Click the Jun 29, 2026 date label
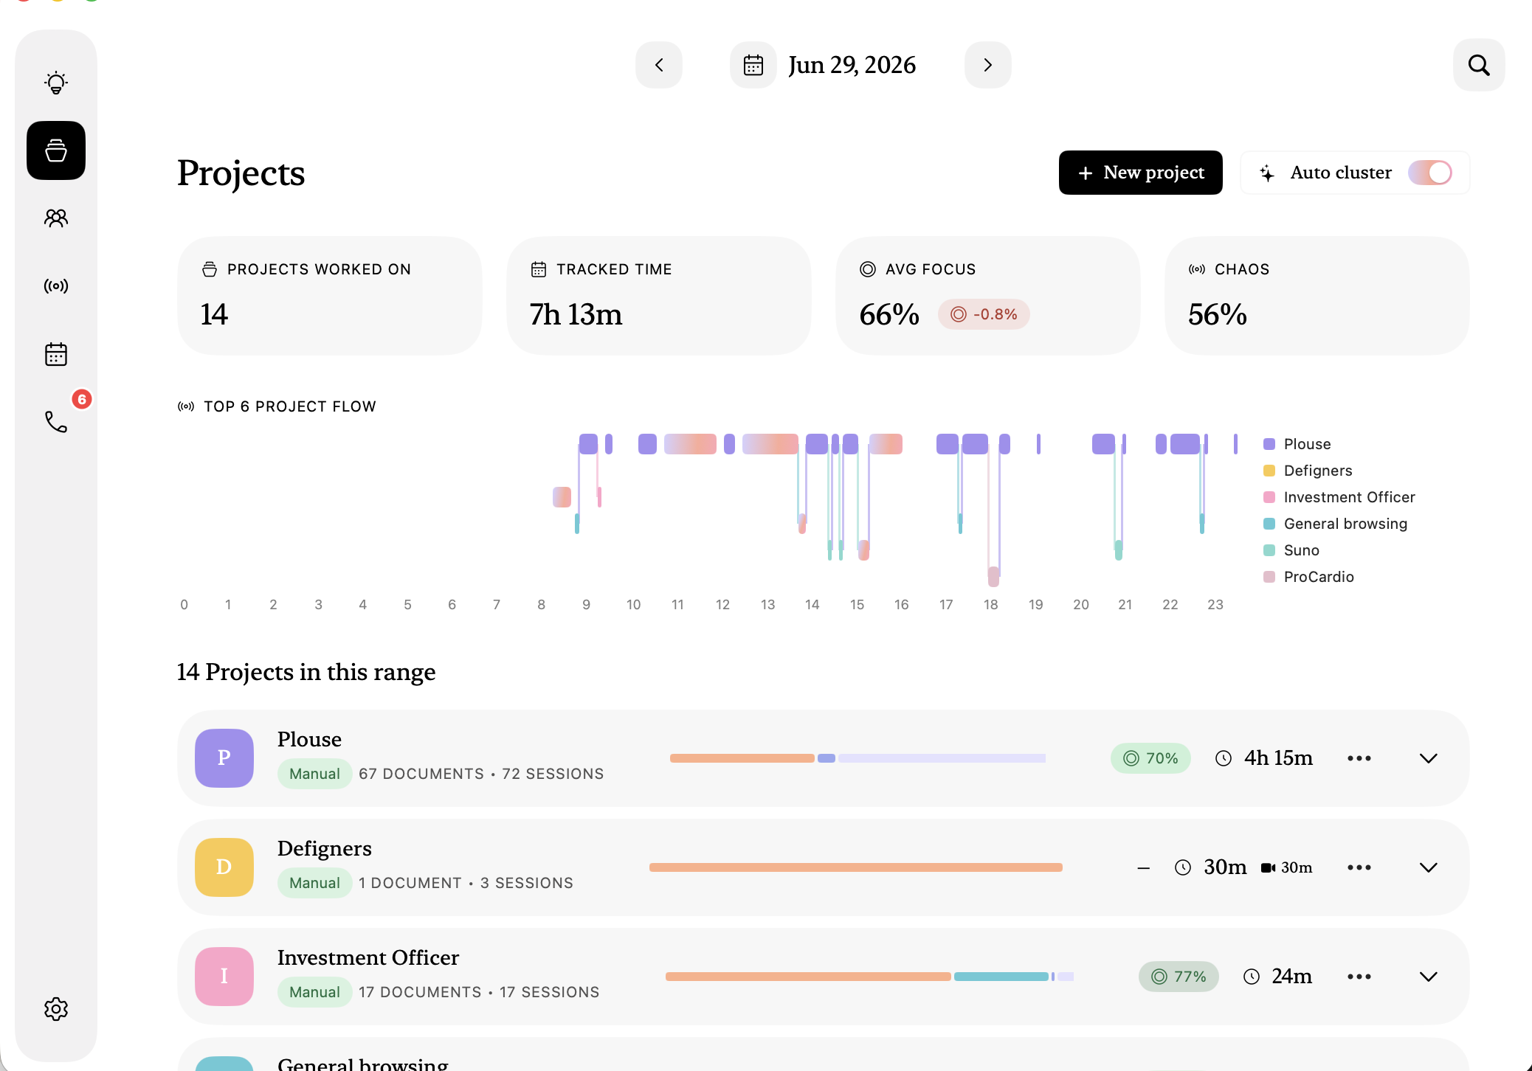The image size is (1532, 1071). click(852, 65)
